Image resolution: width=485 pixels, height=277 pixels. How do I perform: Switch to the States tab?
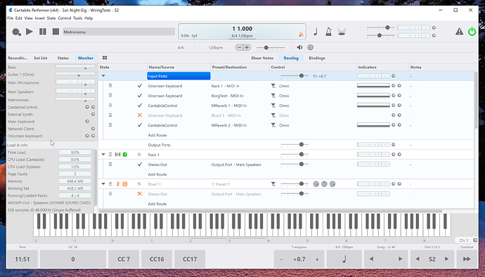[63, 58]
